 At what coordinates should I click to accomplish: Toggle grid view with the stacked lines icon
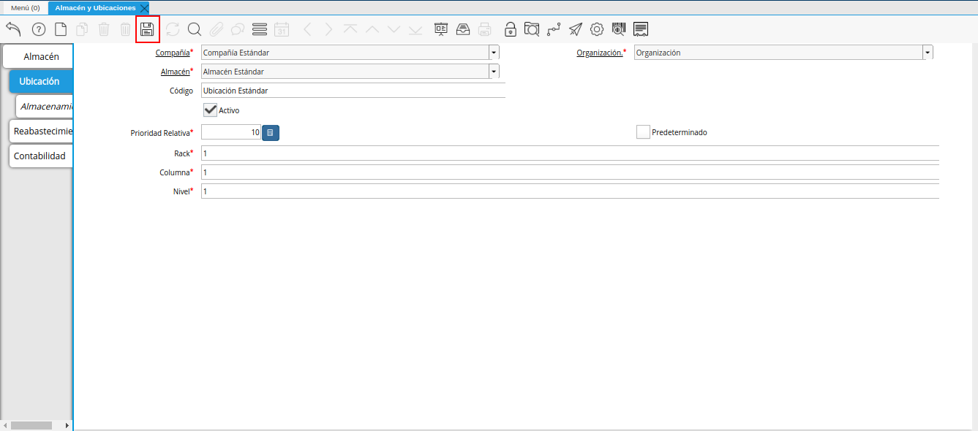pyautogui.click(x=259, y=29)
